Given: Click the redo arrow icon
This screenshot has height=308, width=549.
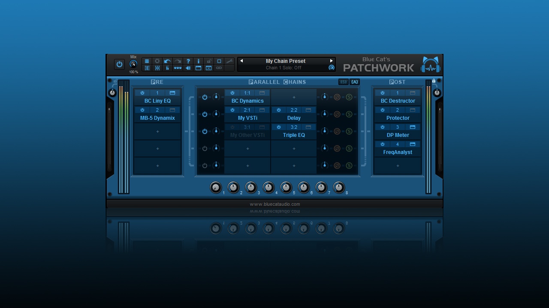Looking at the screenshot, I should point(178,61).
